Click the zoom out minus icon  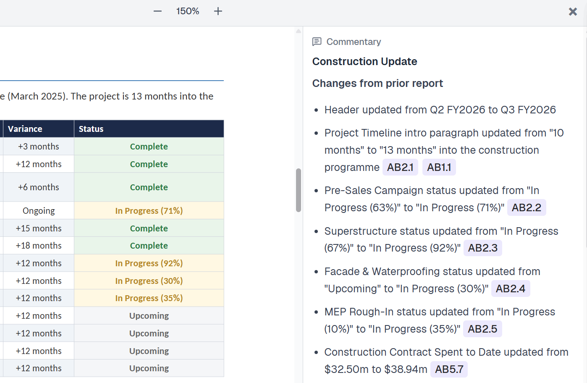[157, 11]
